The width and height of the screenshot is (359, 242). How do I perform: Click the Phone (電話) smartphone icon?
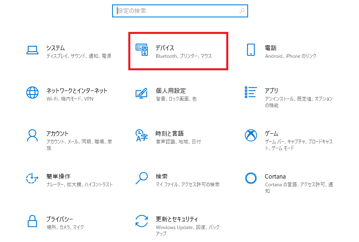tap(251, 50)
